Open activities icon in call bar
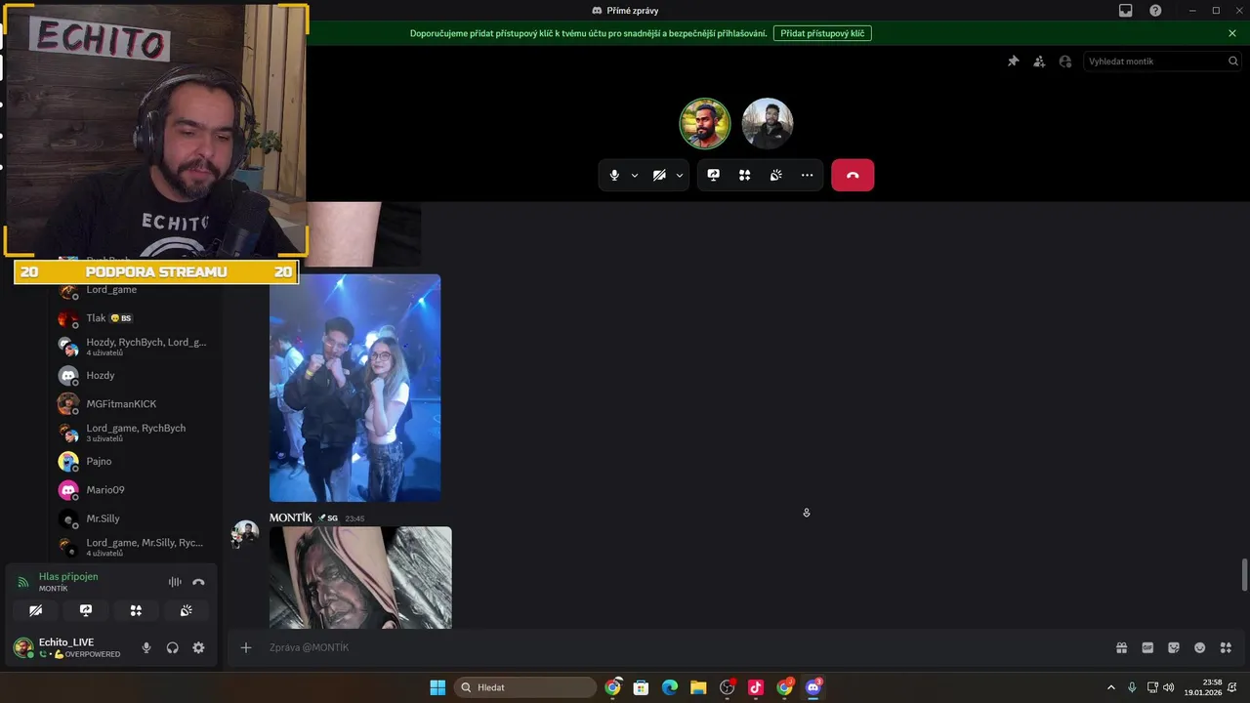 (745, 176)
